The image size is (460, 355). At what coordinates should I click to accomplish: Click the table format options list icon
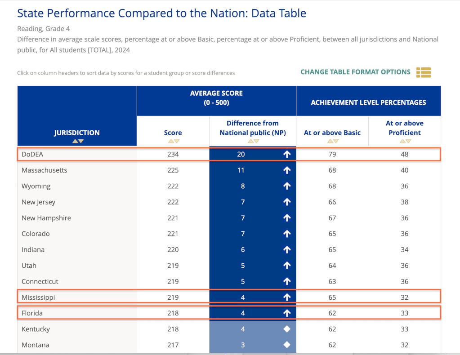(x=424, y=72)
